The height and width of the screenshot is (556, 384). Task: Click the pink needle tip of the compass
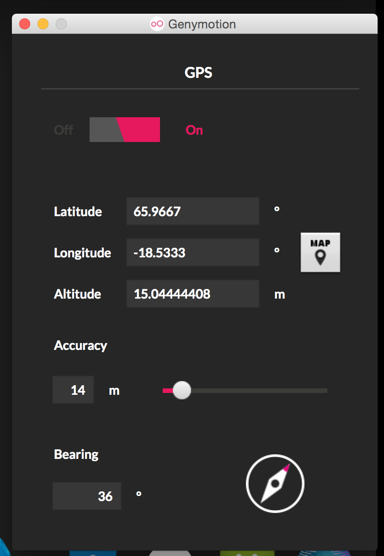pos(287,468)
